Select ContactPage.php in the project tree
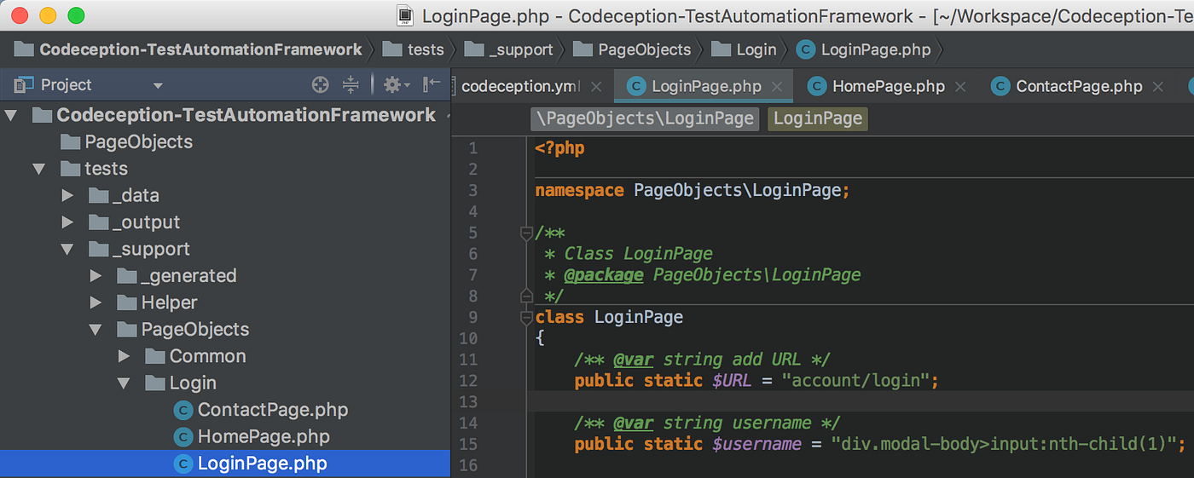Screen dimensions: 1194x478 click(x=272, y=410)
